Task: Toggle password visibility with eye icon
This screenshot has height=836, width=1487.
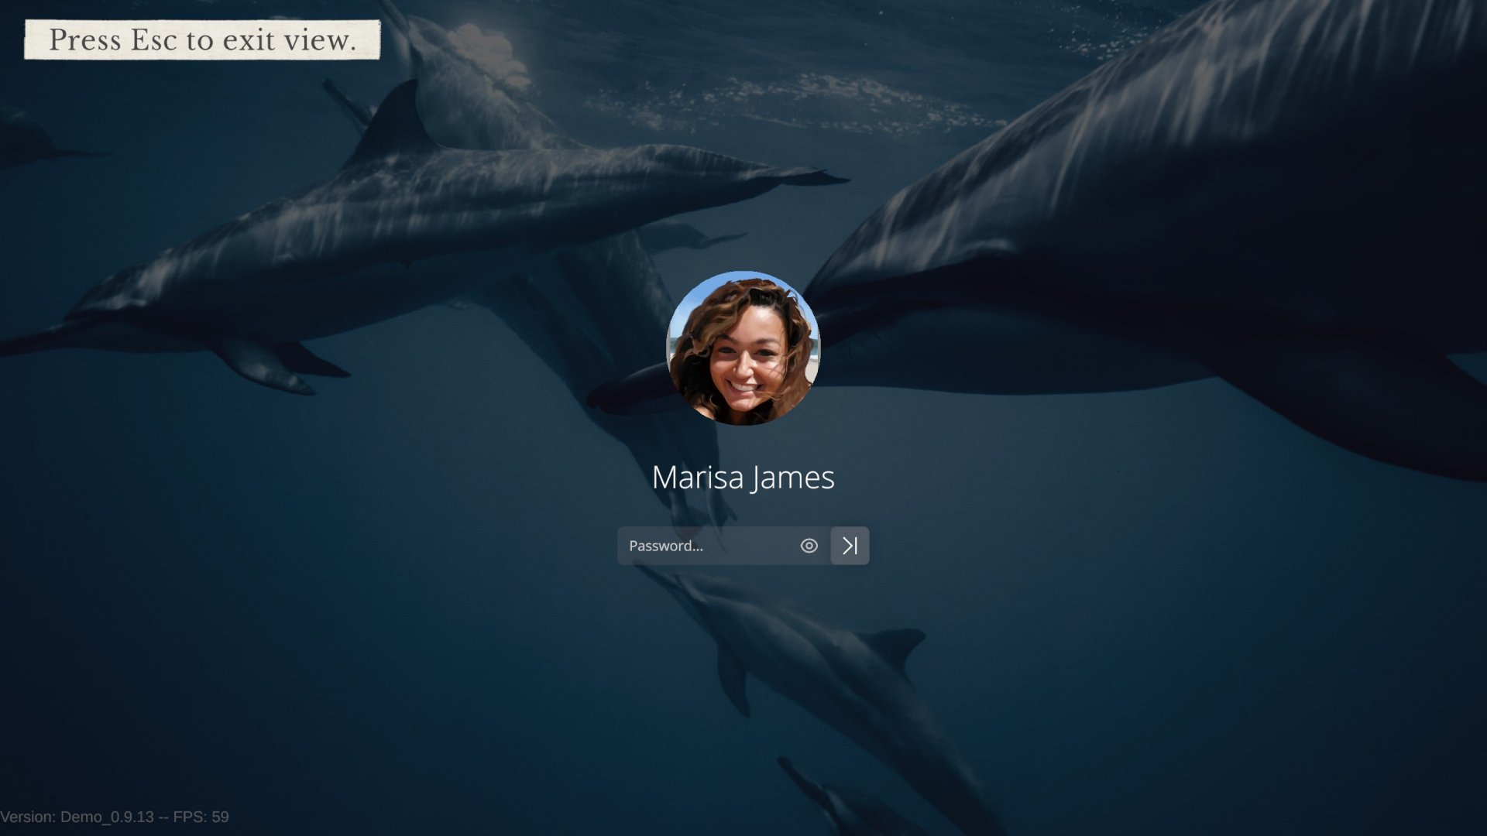Action: [x=809, y=546]
